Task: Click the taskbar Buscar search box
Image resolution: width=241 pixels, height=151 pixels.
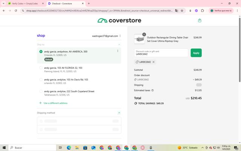Action: tap(32, 148)
